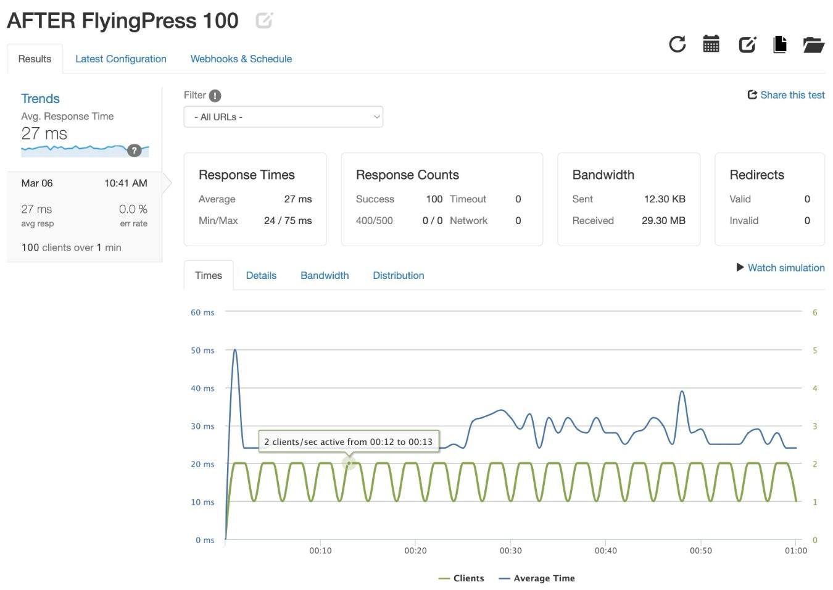Open the Trends link
This screenshot has height=590, width=833.
click(x=40, y=99)
